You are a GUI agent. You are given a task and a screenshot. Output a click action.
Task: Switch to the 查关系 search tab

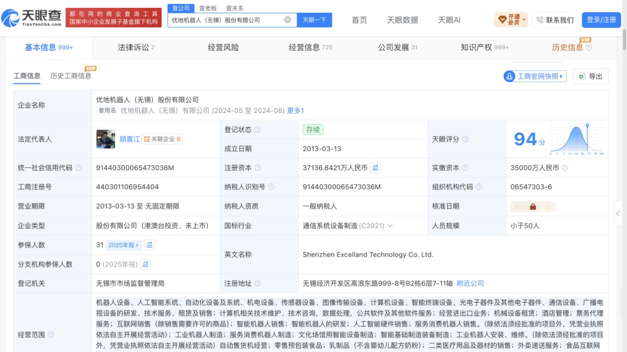[x=235, y=8]
